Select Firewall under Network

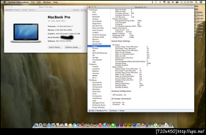(x=95, y=66)
